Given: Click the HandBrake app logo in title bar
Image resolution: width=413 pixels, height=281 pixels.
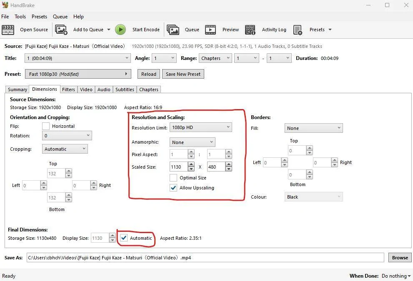Looking at the screenshot, I should tap(5, 5).
